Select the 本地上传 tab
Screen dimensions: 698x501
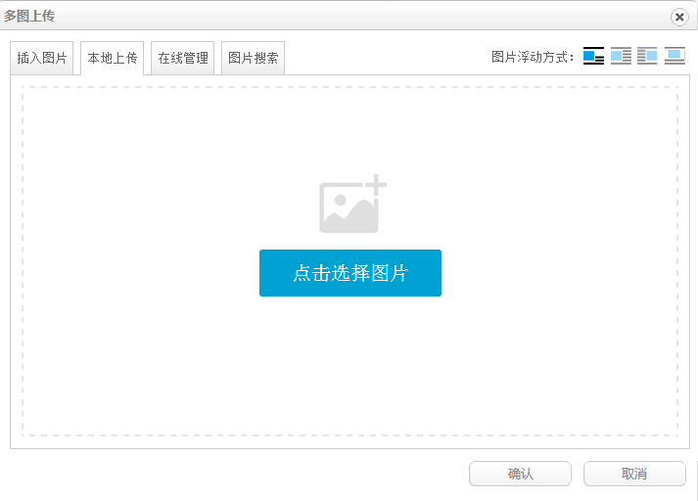click(113, 58)
